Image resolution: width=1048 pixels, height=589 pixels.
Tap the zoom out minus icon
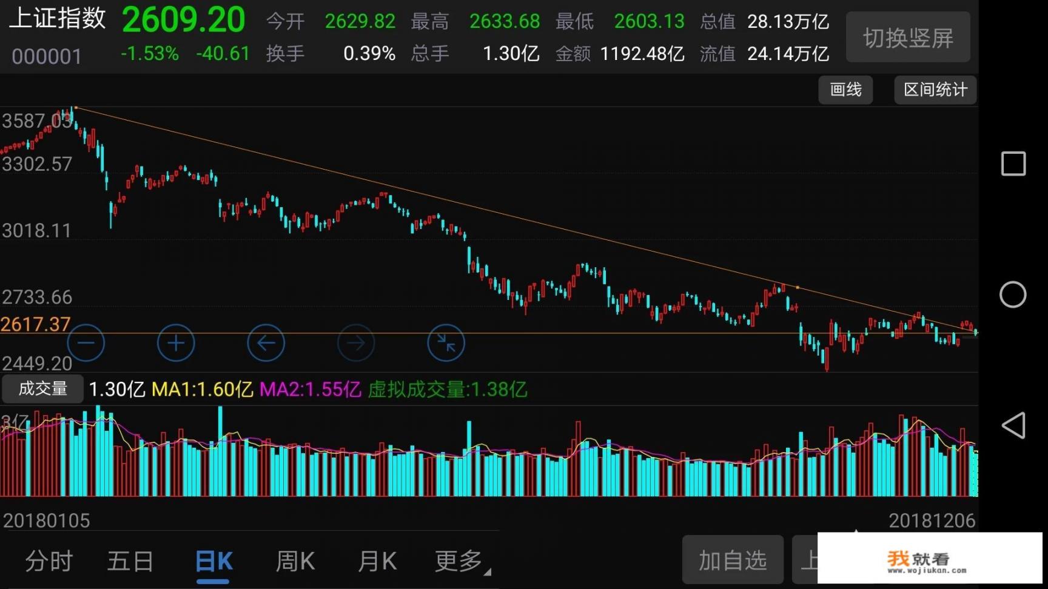point(86,343)
